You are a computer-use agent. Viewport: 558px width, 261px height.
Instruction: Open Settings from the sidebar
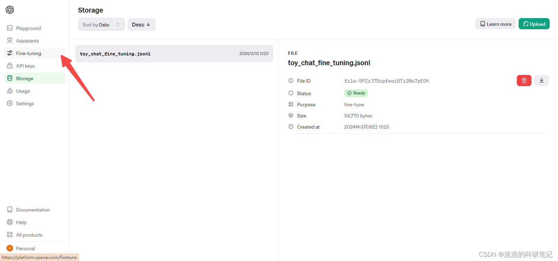[x=35, y=103]
